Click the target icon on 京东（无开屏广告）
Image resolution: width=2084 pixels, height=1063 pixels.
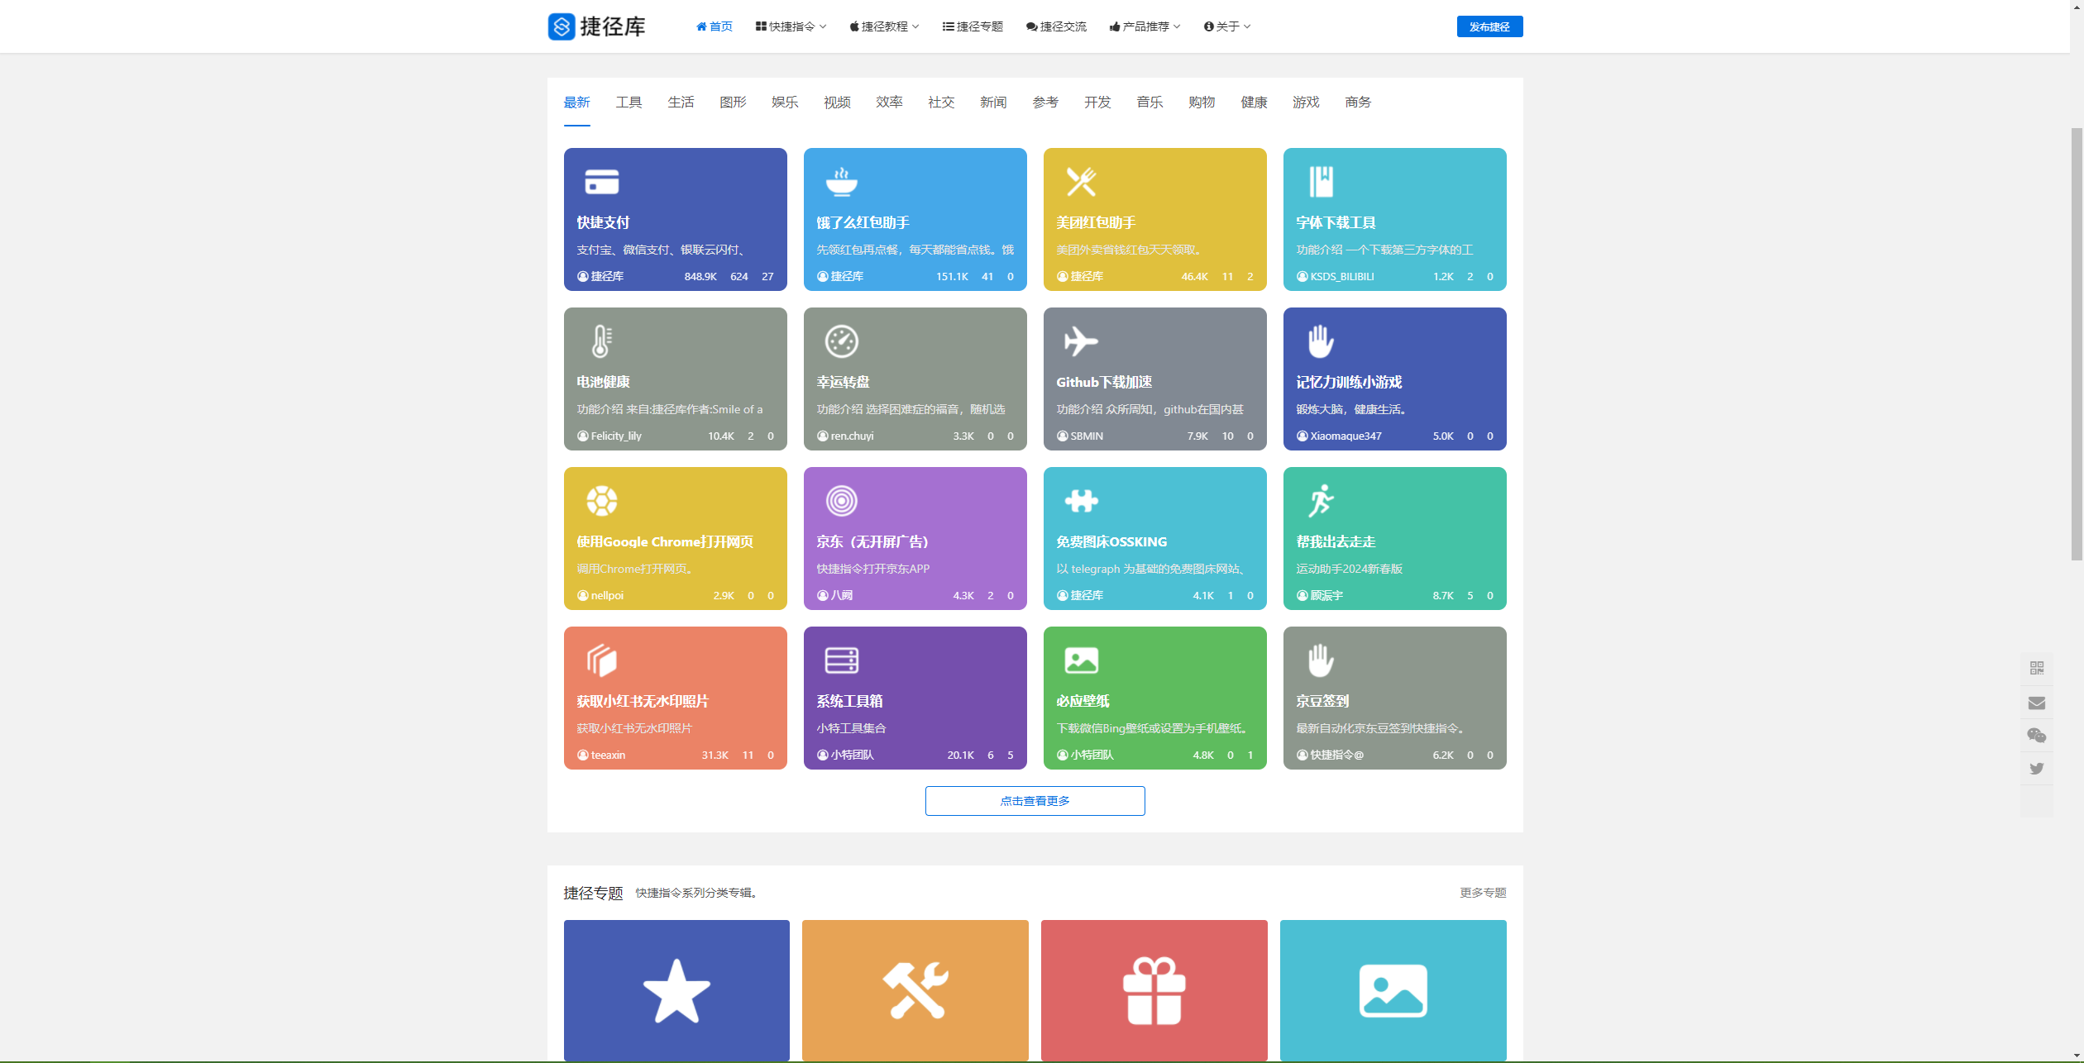[841, 500]
